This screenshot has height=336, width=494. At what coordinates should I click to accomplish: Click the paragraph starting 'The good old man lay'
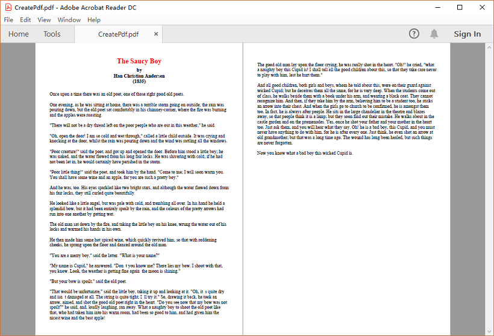[347, 70]
